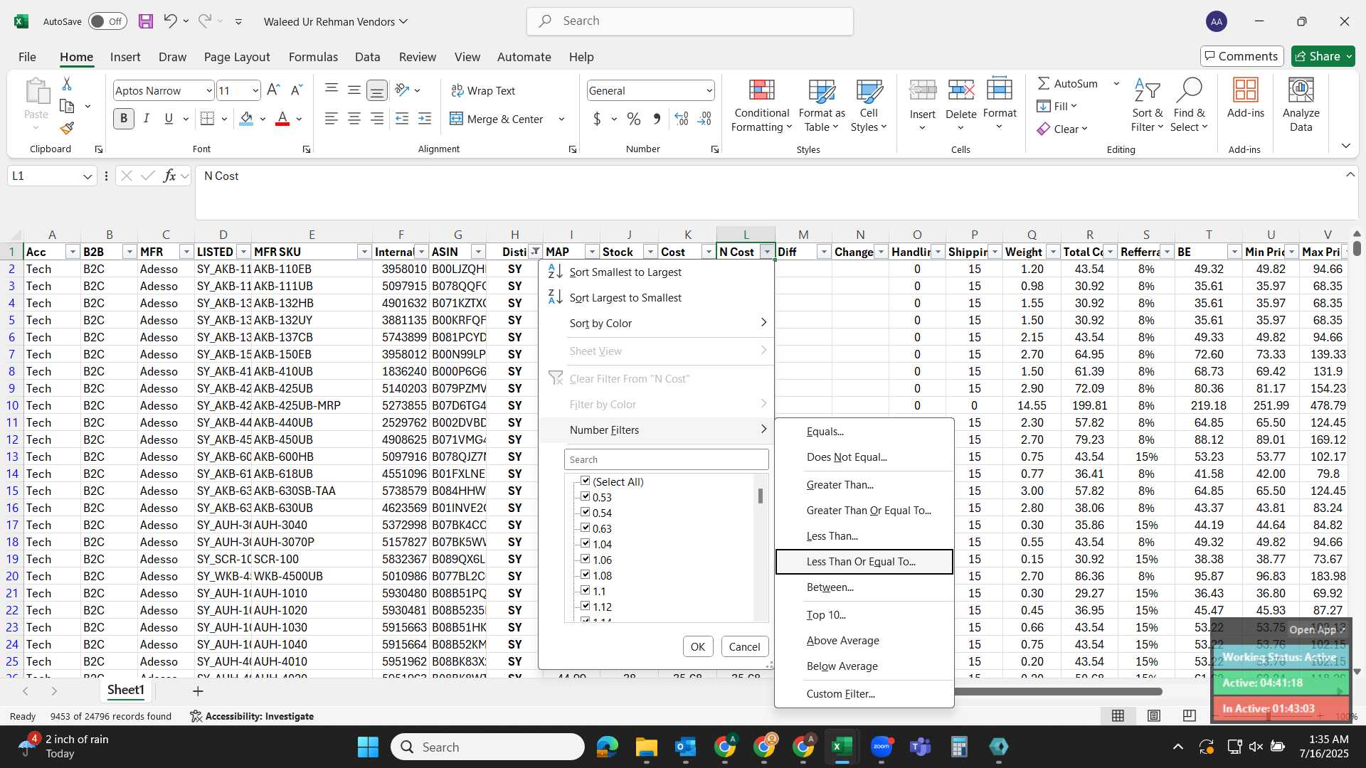Open Conditional Formatting menu
Image resolution: width=1366 pixels, height=768 pixels.
(x=761, y=106)
